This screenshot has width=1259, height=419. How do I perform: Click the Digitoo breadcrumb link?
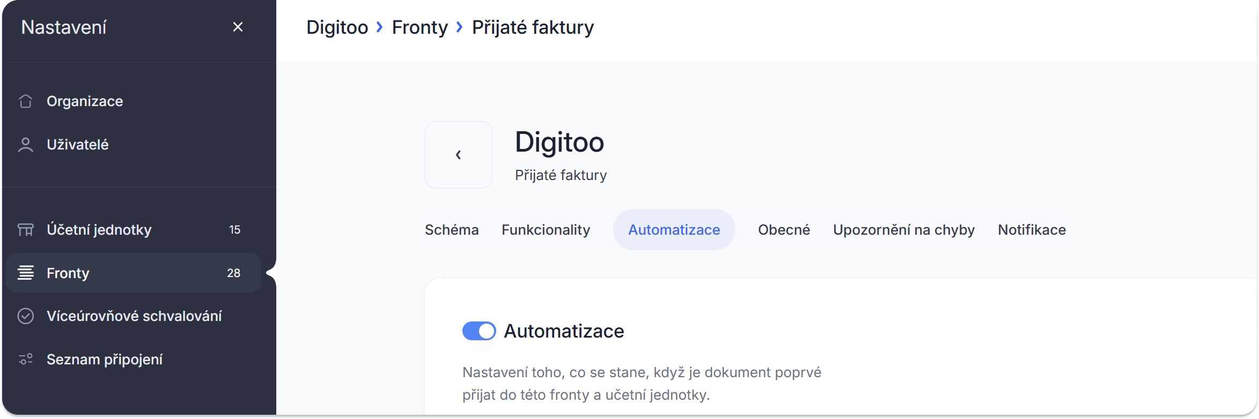click(337, 27)
